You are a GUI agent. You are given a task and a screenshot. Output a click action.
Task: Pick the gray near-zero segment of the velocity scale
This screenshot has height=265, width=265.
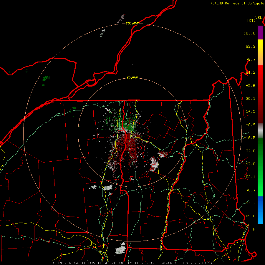(x=260, y=131)
